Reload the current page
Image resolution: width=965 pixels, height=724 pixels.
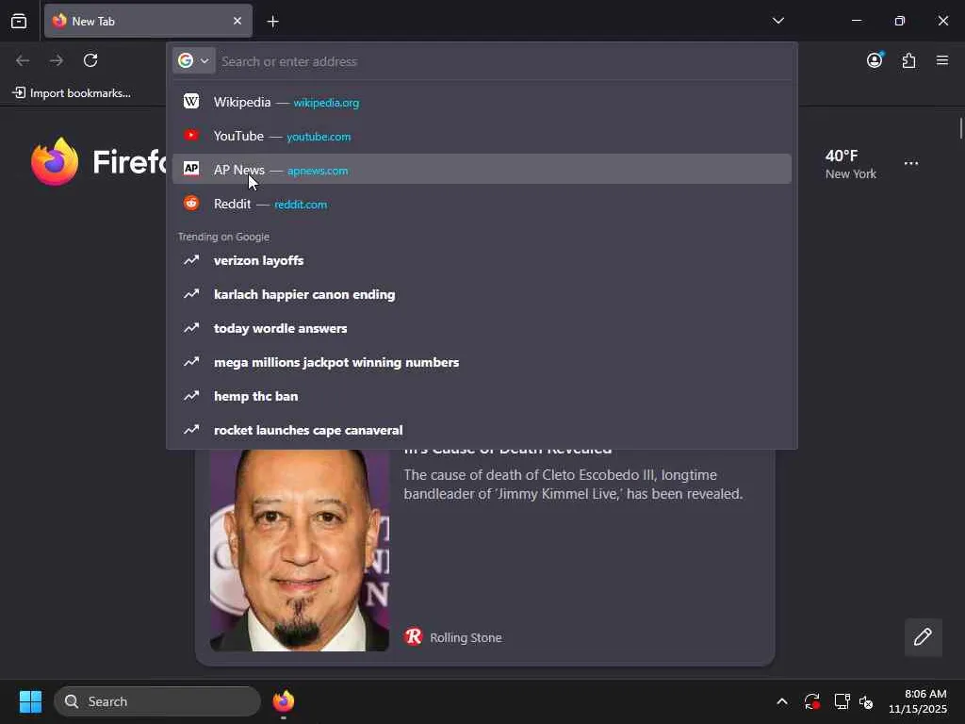[x=90, y=60]
